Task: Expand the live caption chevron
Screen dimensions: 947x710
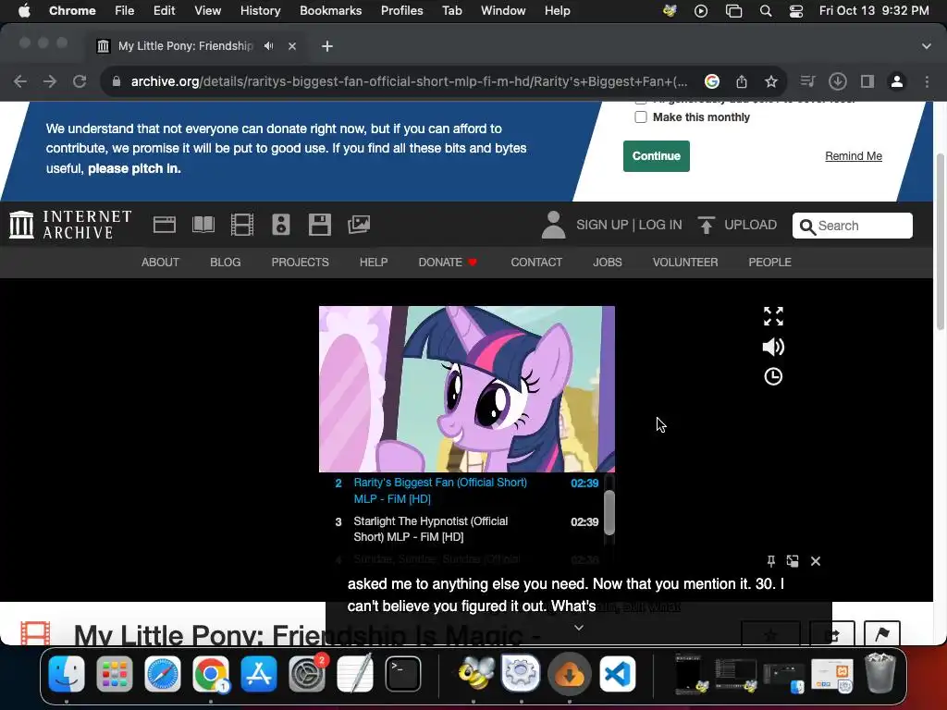Action: point(579,628)
